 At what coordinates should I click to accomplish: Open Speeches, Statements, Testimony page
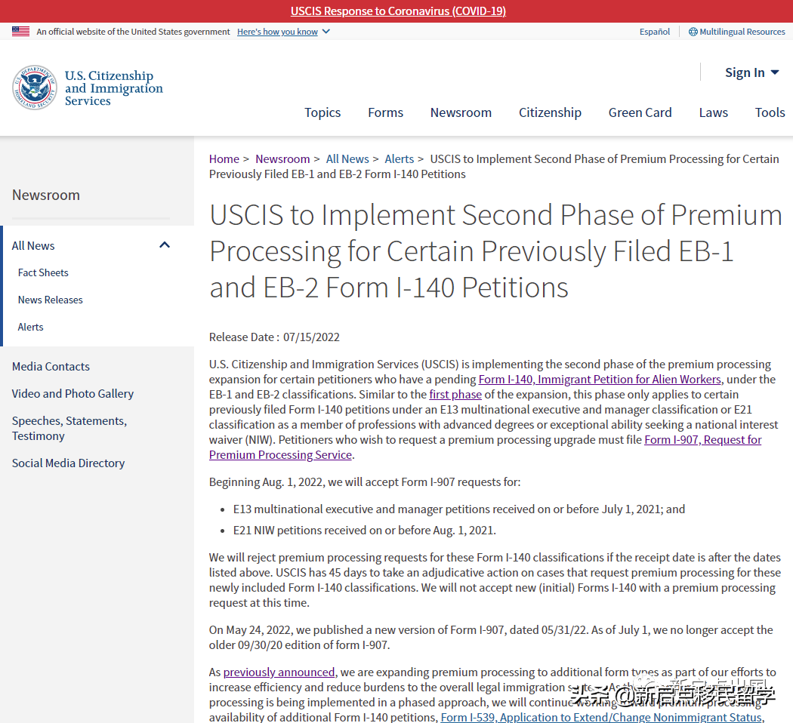click(x=69, y=429)
